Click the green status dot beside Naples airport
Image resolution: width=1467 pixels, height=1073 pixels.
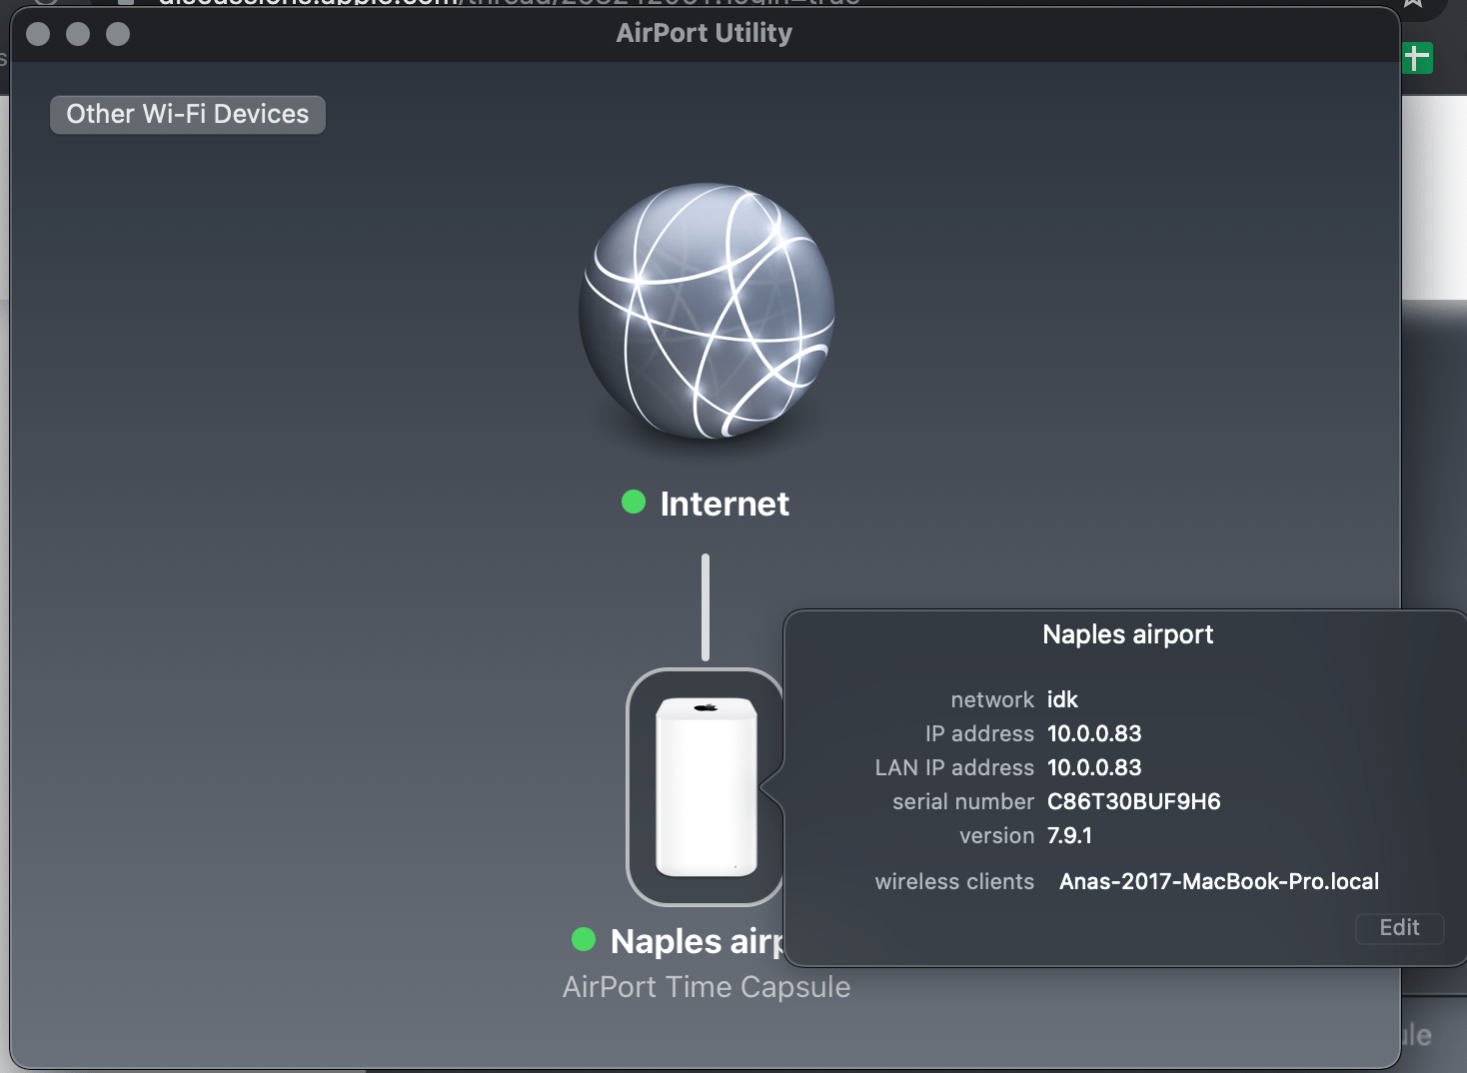(x=583, y=939)
